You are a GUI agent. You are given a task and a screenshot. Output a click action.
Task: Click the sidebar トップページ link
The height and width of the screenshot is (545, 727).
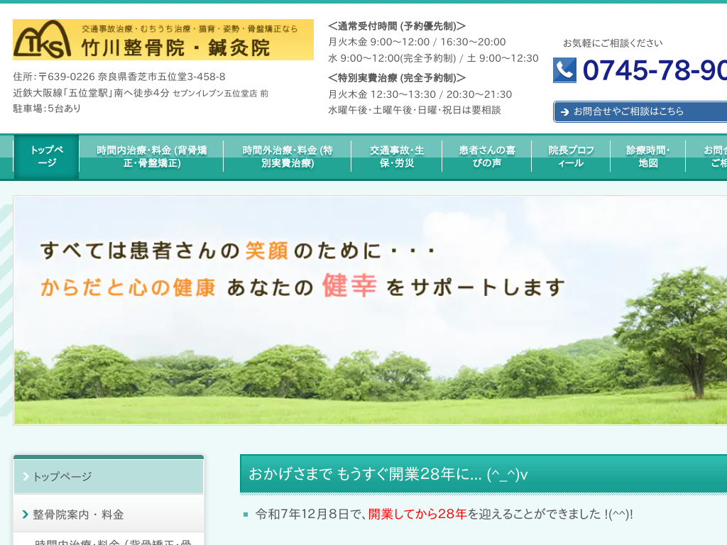(109, 476)
